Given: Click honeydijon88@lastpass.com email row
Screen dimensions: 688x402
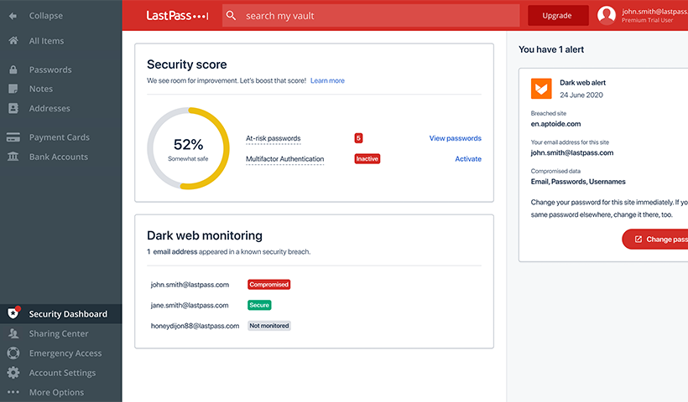Looking at the screenshot, I should [195, 326].
